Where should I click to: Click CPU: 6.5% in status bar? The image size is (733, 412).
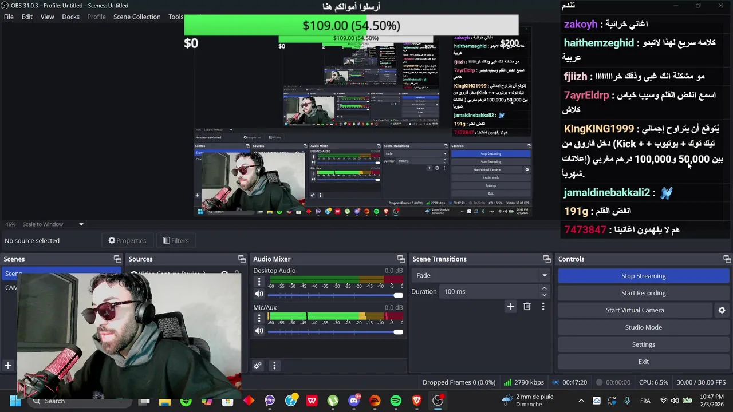point(653,382)
